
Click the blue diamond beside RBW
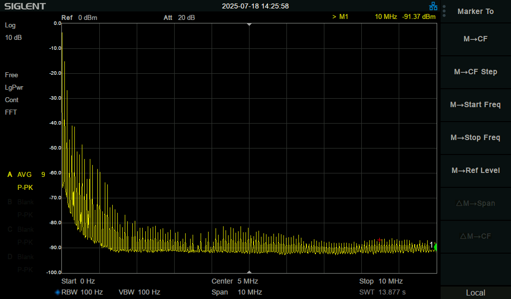58,292
